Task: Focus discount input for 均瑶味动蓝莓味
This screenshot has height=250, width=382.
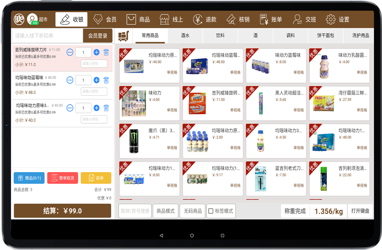Action: (94, 91)
